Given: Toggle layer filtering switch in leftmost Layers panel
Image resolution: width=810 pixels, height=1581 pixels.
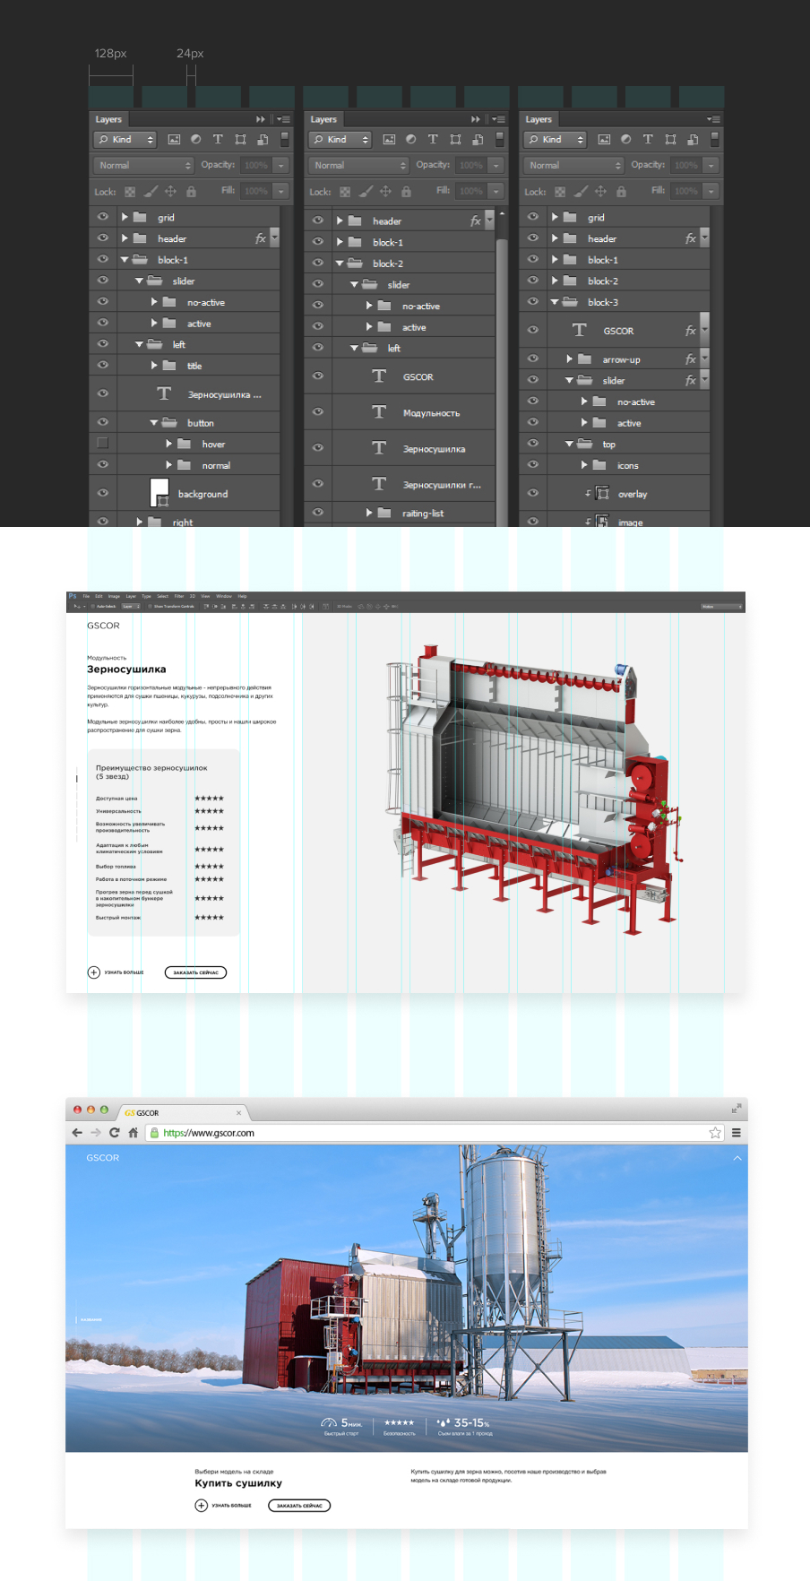Looking at the screenshot, I should pos(285,139).
